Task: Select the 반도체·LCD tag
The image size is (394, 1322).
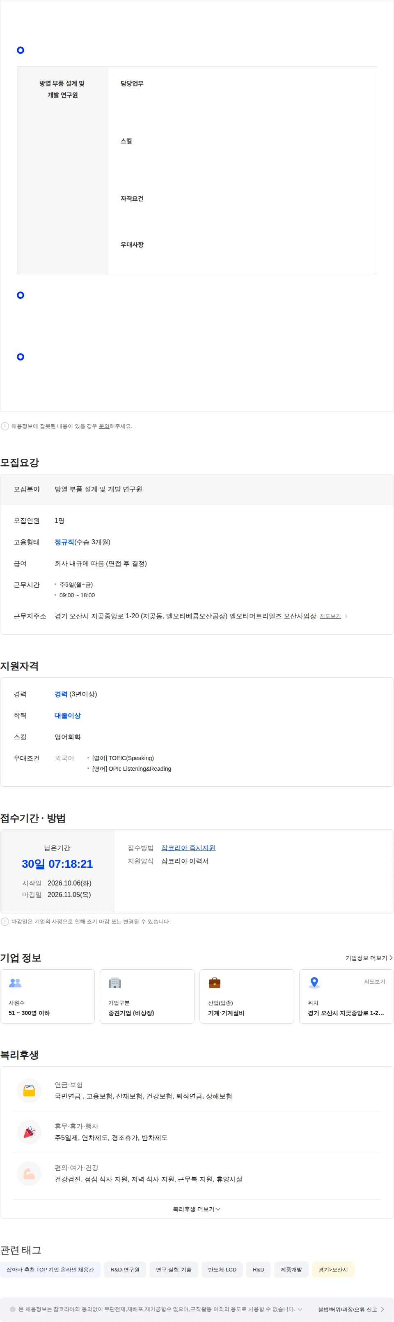Action: click(x=222, y=1269)
